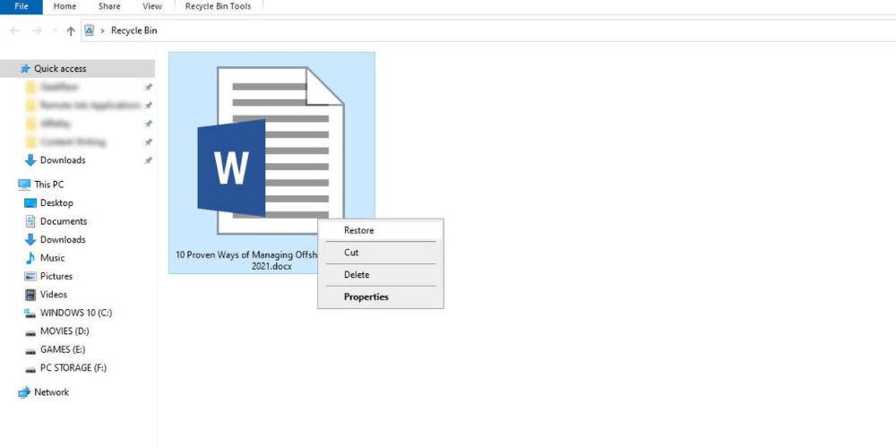This screenshot has width=896, height=448.
Task: Click the Quick access star icon
Action: coord(25,69)
